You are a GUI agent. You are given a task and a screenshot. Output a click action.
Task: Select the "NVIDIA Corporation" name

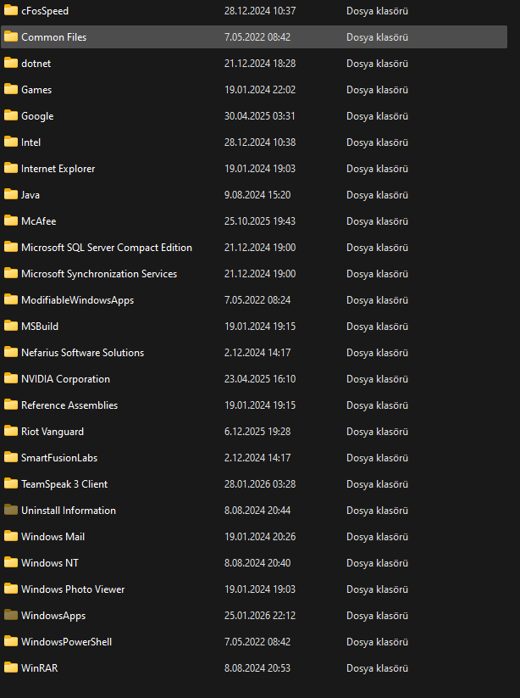(66, 379)
